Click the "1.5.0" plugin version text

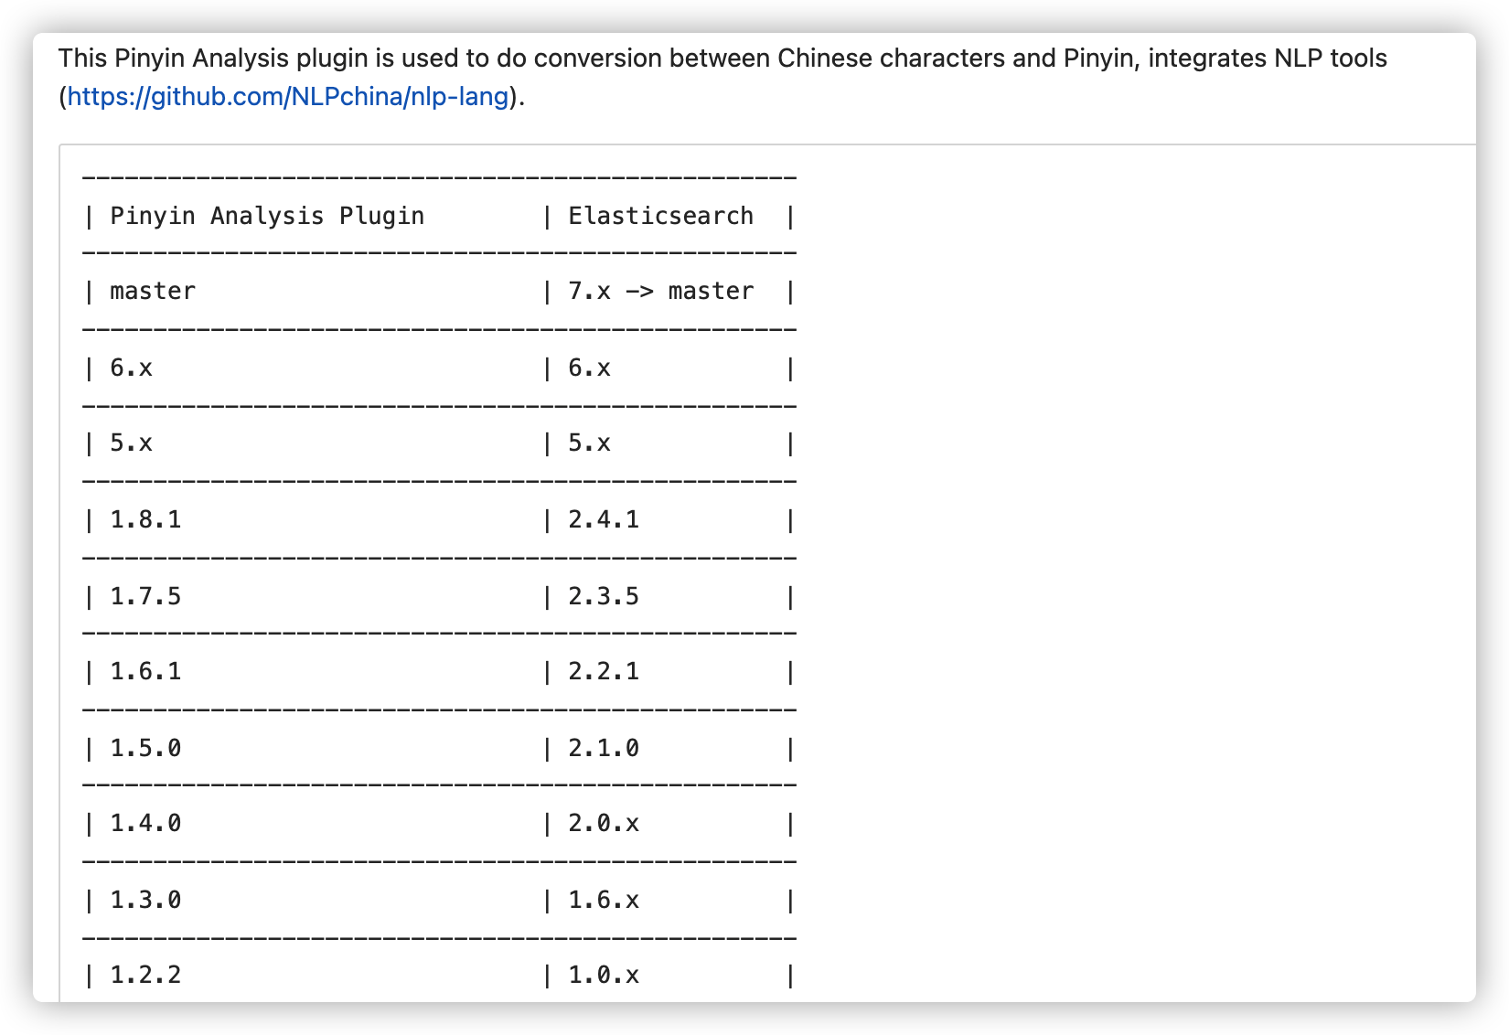145,749
